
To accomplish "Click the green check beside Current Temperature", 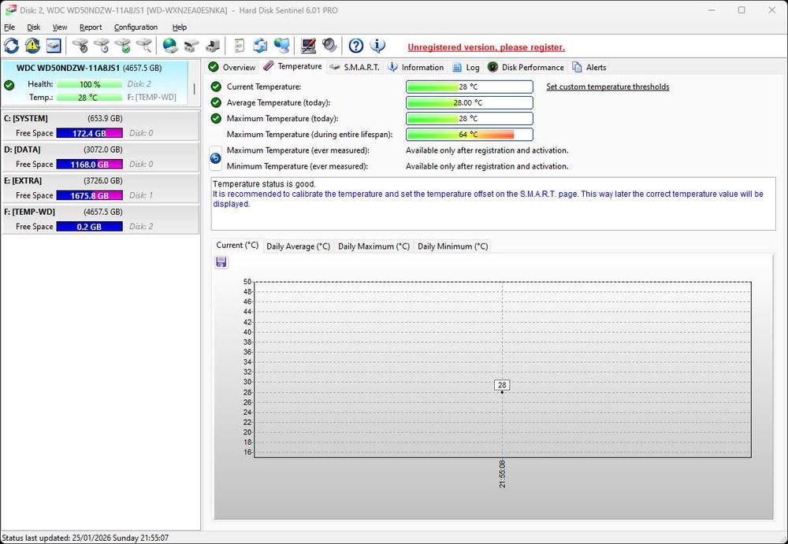I will click(x=216, y=87).
